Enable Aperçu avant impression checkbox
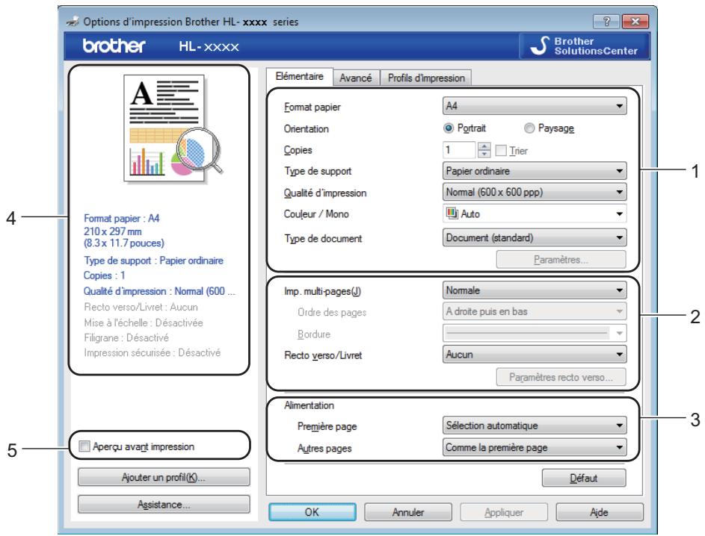This screenshot has width=705, height=536. coord(84,446)
